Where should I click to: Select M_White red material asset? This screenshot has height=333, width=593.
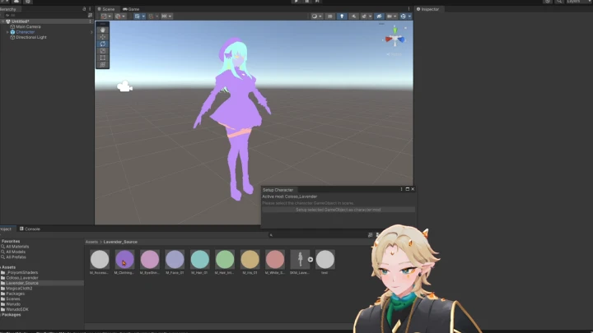tap(275, 261)
